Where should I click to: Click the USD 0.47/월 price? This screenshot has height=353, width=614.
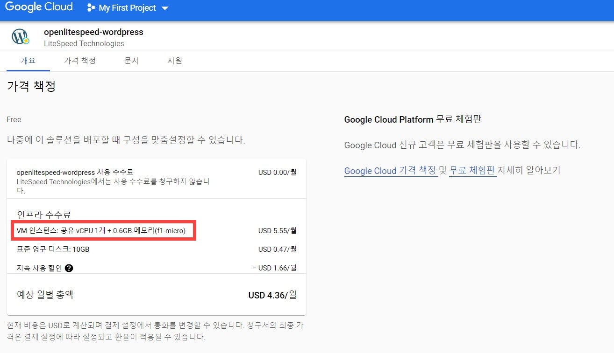[277, 249]
